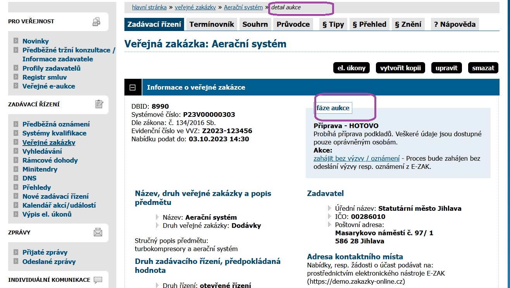Open Veřejné e-aukce in the sidebar
The height and width of the screenshot is (288, 510).
pyautogui.click(x=48, y=86)
